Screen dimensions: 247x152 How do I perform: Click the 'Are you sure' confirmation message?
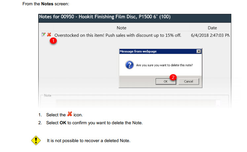point(164,65)
